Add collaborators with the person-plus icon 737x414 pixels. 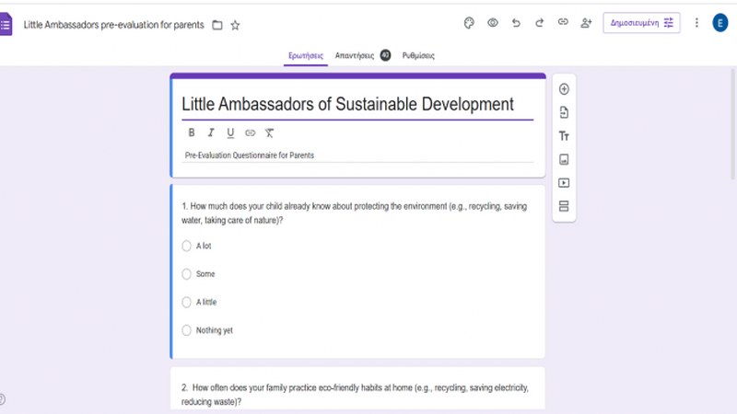pyautogui.click(x=586, y=23)
